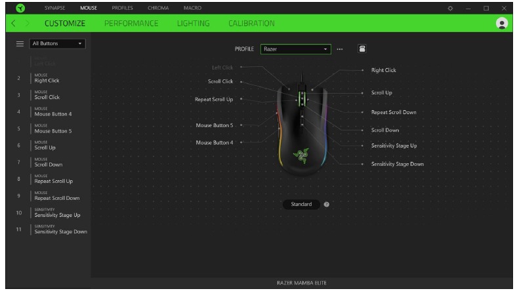Screen dimensions: 517x291
Task: Toggle the hamburger sidebar menu
Action: pos(20,43)
